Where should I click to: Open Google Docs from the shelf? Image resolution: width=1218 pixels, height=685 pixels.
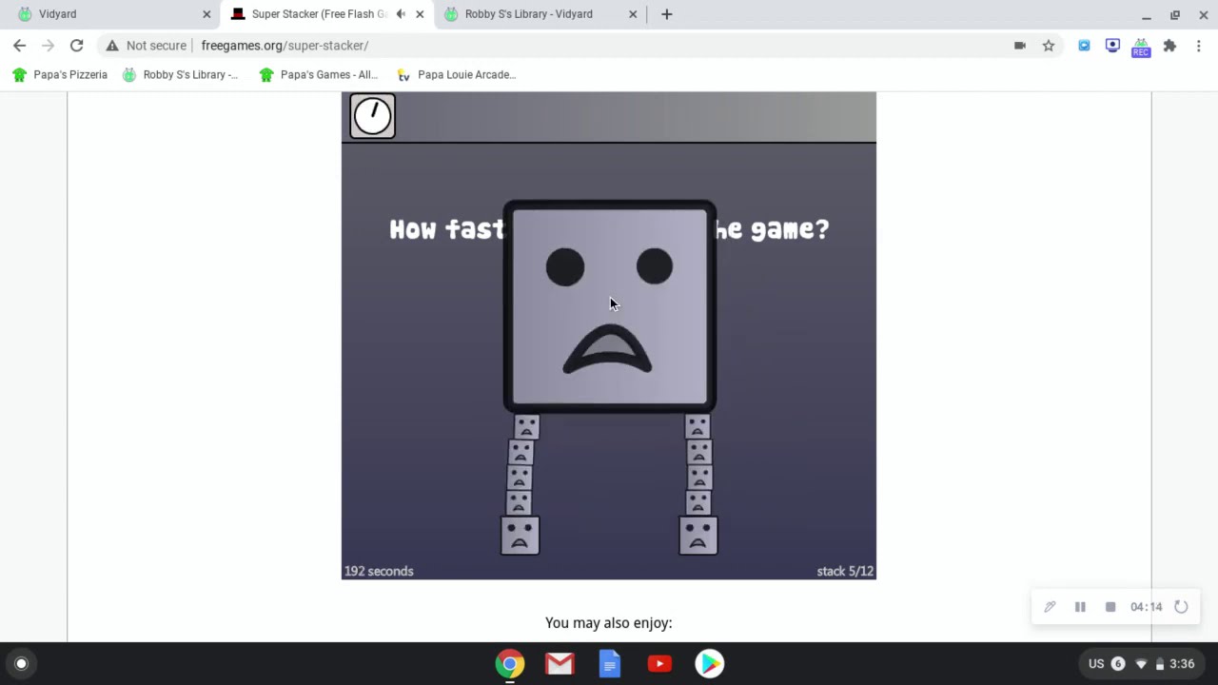(610, 664)
